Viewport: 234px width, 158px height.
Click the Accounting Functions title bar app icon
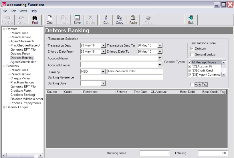(x=4, y=5)
